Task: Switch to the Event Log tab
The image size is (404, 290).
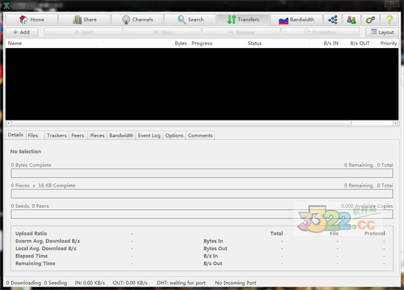Action: (149, 135)
